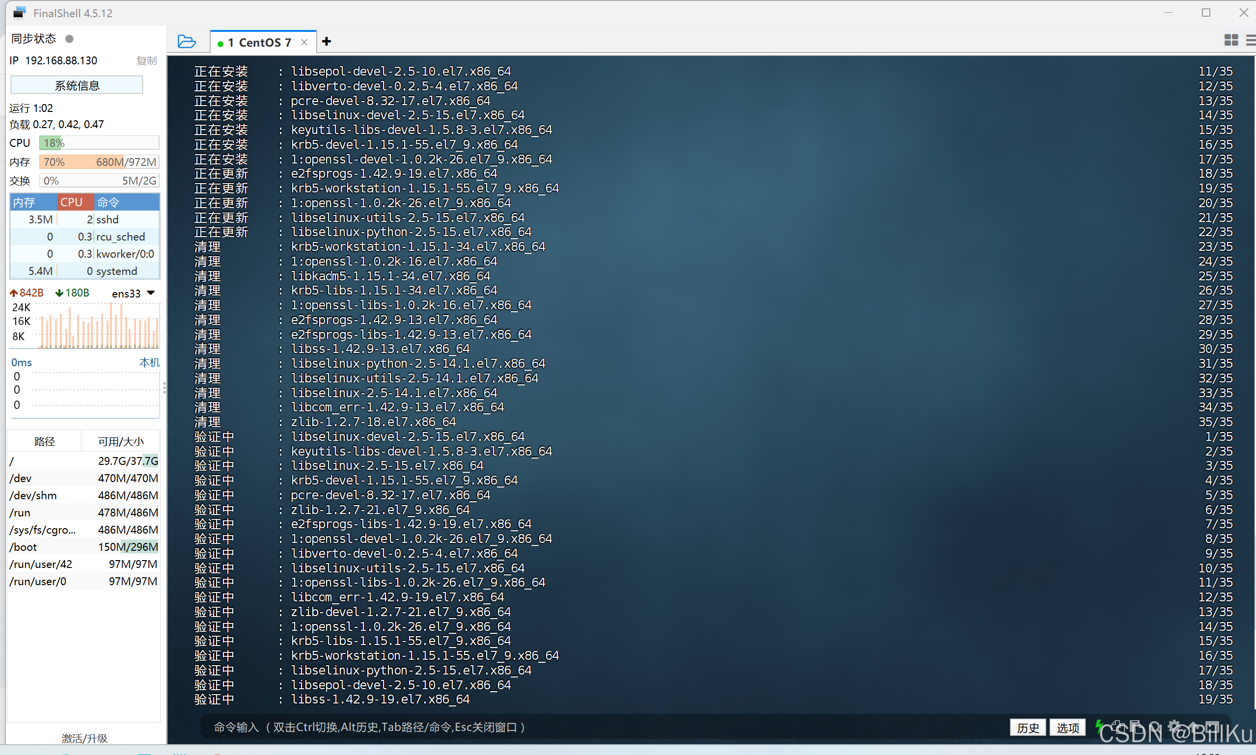This screenshot has height=755, width=1256.
Task: Click the download network traffic 180B indicator
Action: pos(72,293)
